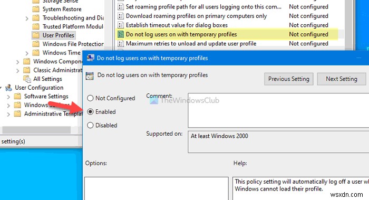Click the policy setting header icon in dialog
The width and height of the screenshot is (369, 200).
90,76
